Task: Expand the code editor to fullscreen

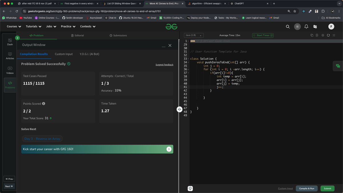Action: pos(334,35)
